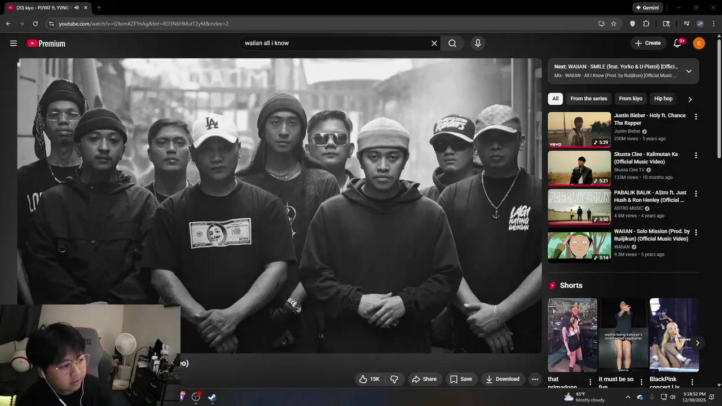Go forward in browser history

(21, 24)
